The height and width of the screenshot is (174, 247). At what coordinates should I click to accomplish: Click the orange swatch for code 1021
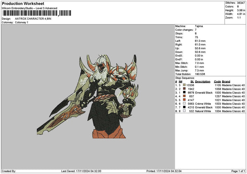[184, 100]
